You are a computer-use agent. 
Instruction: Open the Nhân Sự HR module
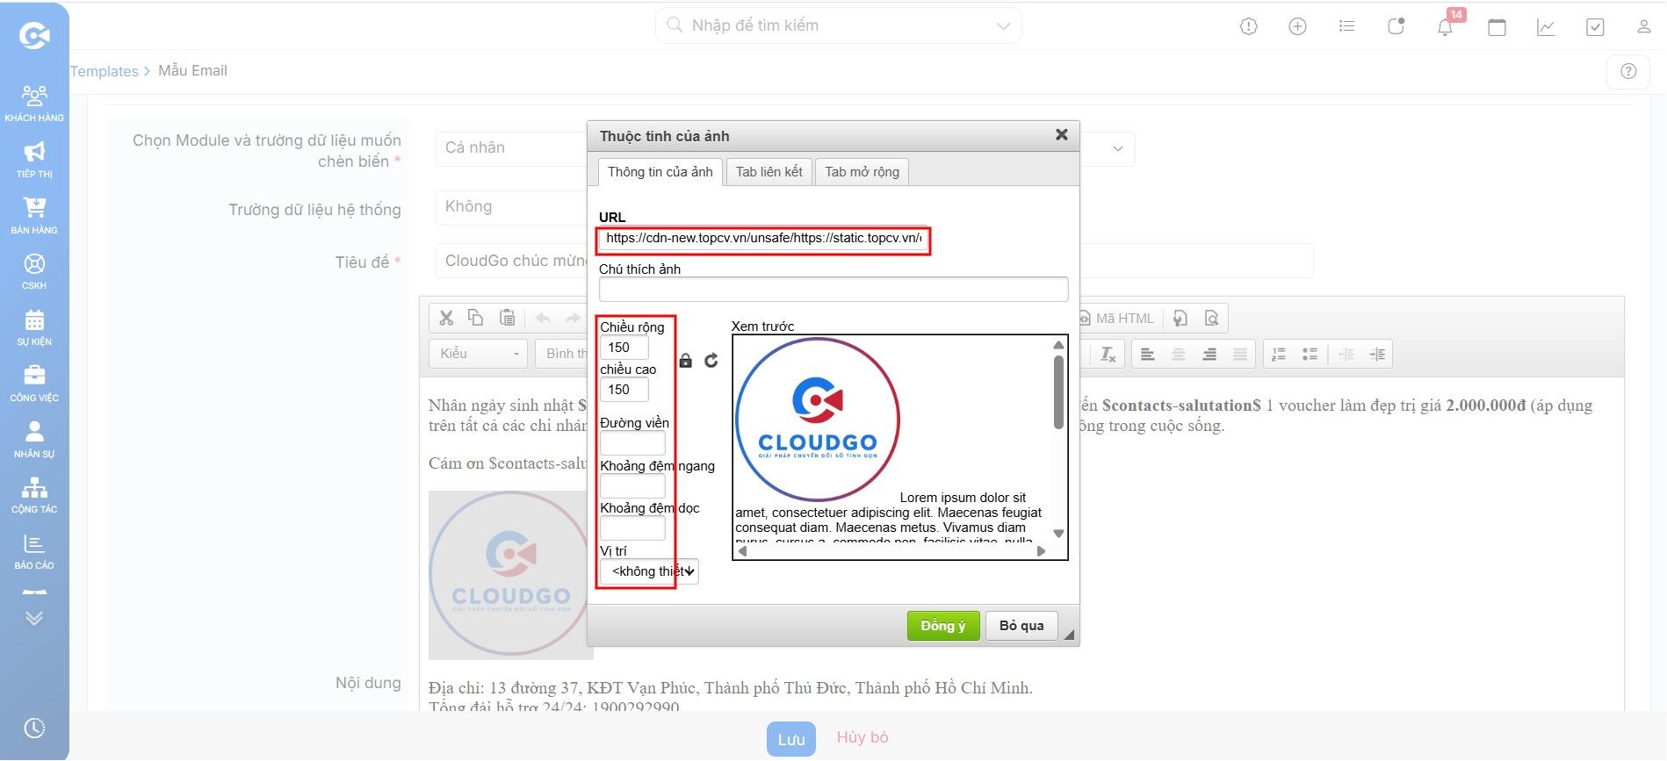point(34,440)
